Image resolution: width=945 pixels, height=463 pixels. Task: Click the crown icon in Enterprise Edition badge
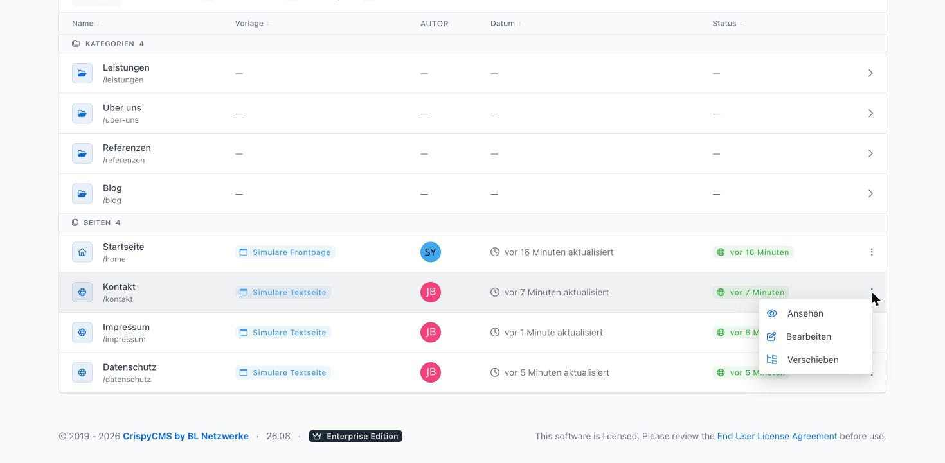coord(317,436)
